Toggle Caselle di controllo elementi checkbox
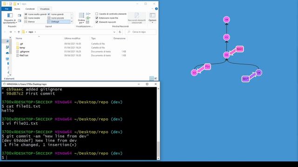This screenshot has width=298, height=167. click(97, 14)
